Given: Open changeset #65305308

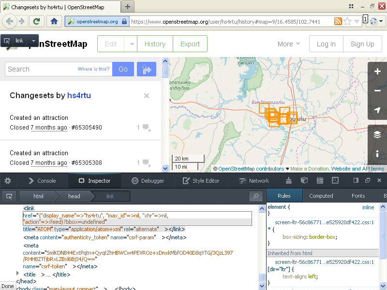Looking at the screenshot, I should tap(87, 163).
